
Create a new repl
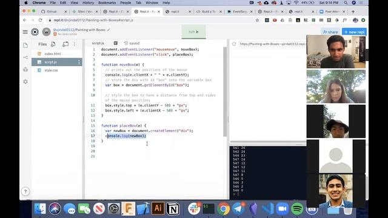pyautogui.click(x=354, y=32)
